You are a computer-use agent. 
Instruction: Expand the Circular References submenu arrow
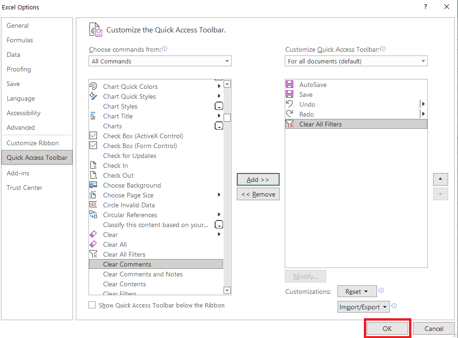coord(219,215)
